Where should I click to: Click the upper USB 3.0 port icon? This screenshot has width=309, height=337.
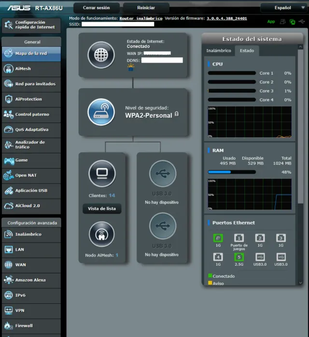coord(163,174)
